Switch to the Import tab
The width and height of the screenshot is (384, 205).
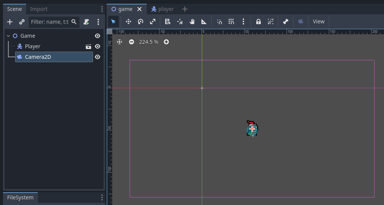(39, 9)
